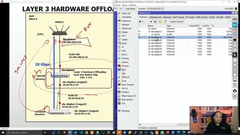The width and height of the screenshot is (240, 135).
Task: Open the Interfaces menu entry
Action: (x=126, y=21)
